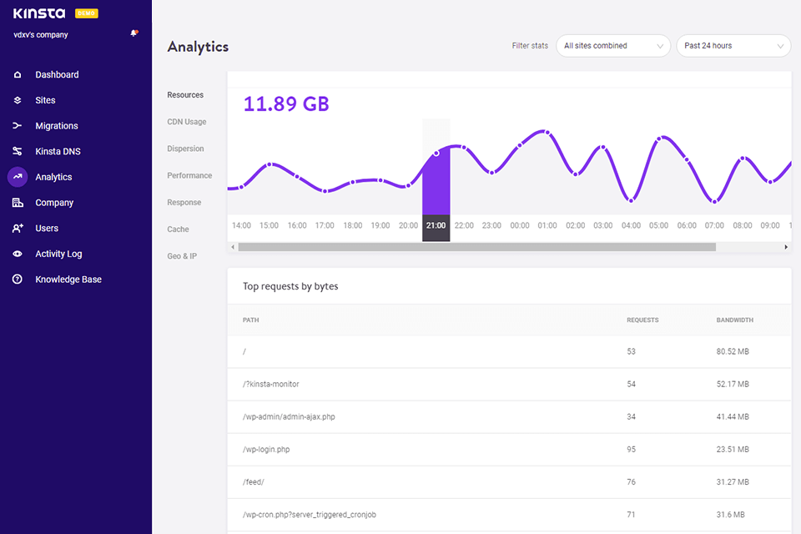Click the chart's right scroll arrow

pyautogui.click(x=785, y=246)
